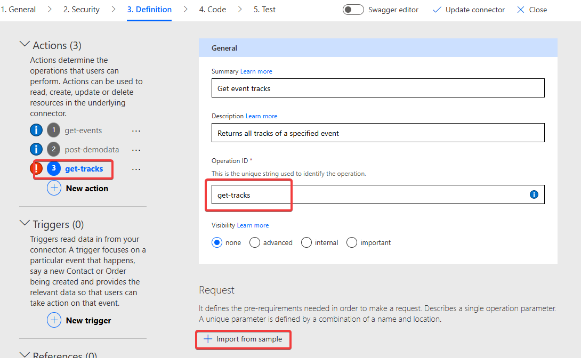Click the New trigger plus icon
Image resolution: width=581 pixels, height=358 pixels.
coord(54,320)
